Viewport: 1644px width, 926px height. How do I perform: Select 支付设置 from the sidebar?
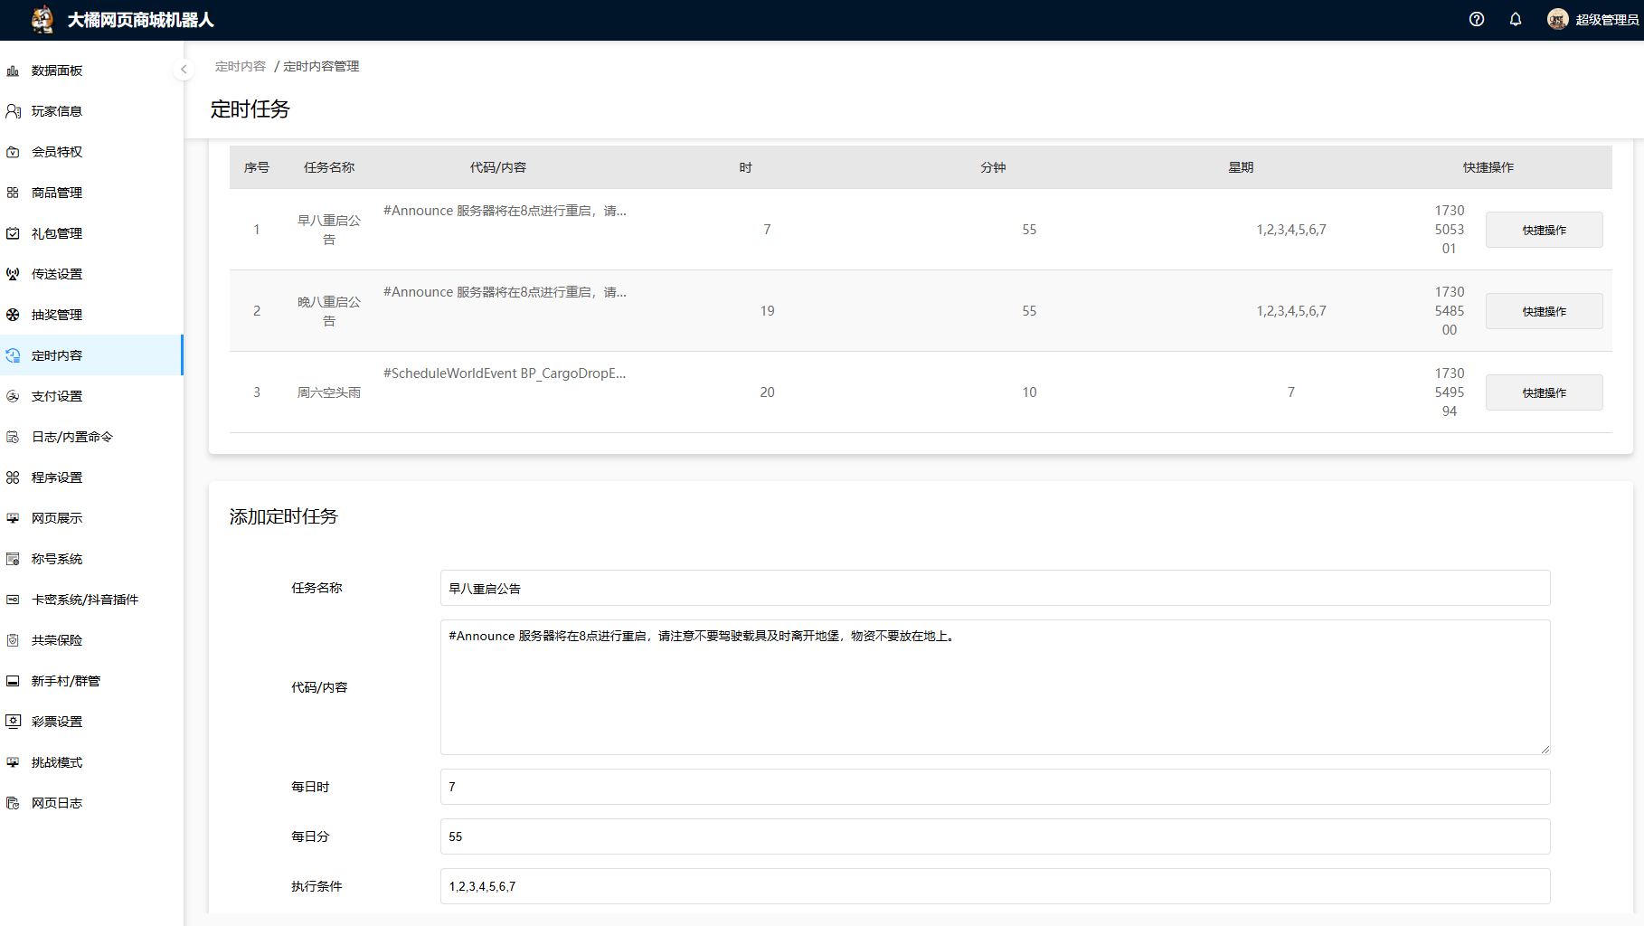(x=57, y=396)
